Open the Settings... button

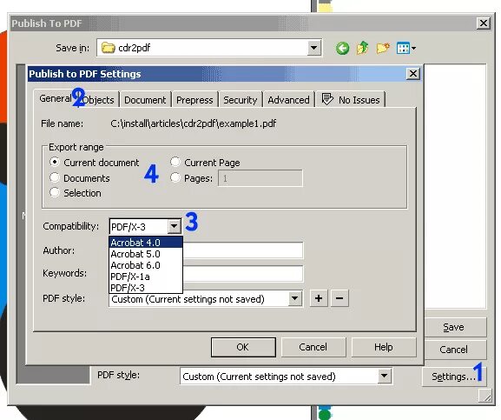click(454, 377)
